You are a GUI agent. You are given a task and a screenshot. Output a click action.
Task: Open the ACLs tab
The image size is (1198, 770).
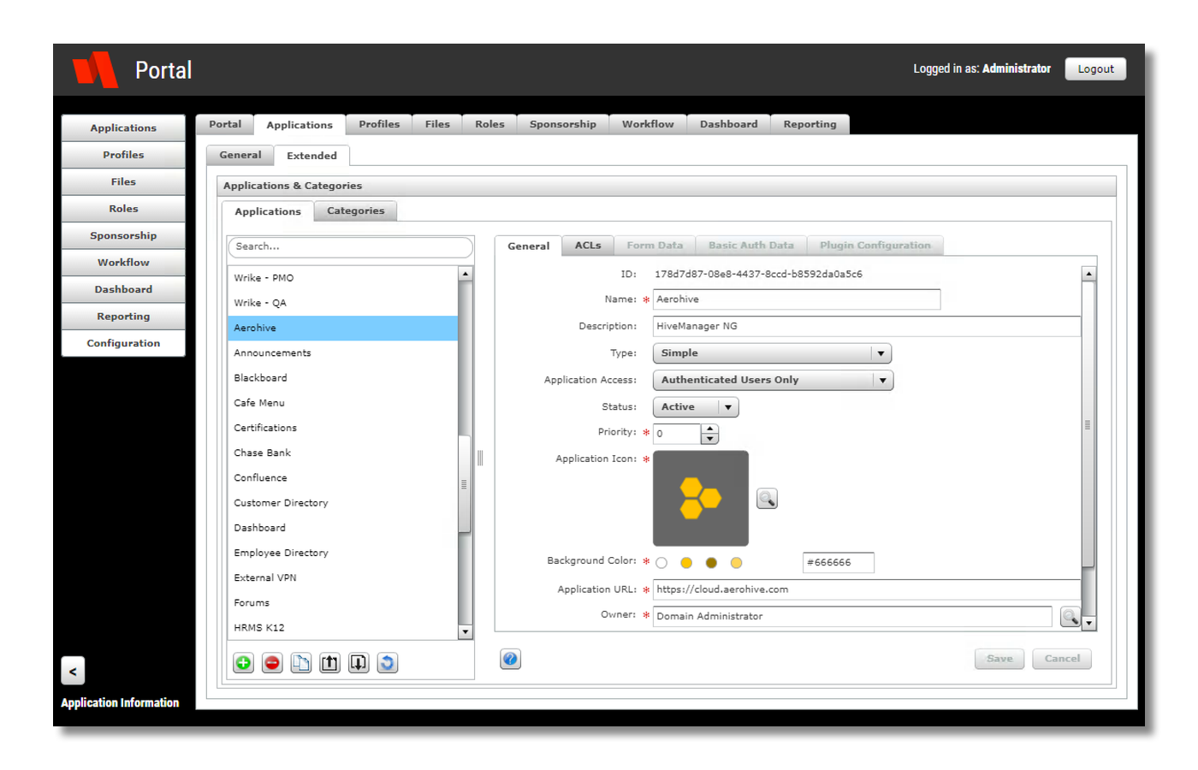pyautogui.click(x=588, y=246)
